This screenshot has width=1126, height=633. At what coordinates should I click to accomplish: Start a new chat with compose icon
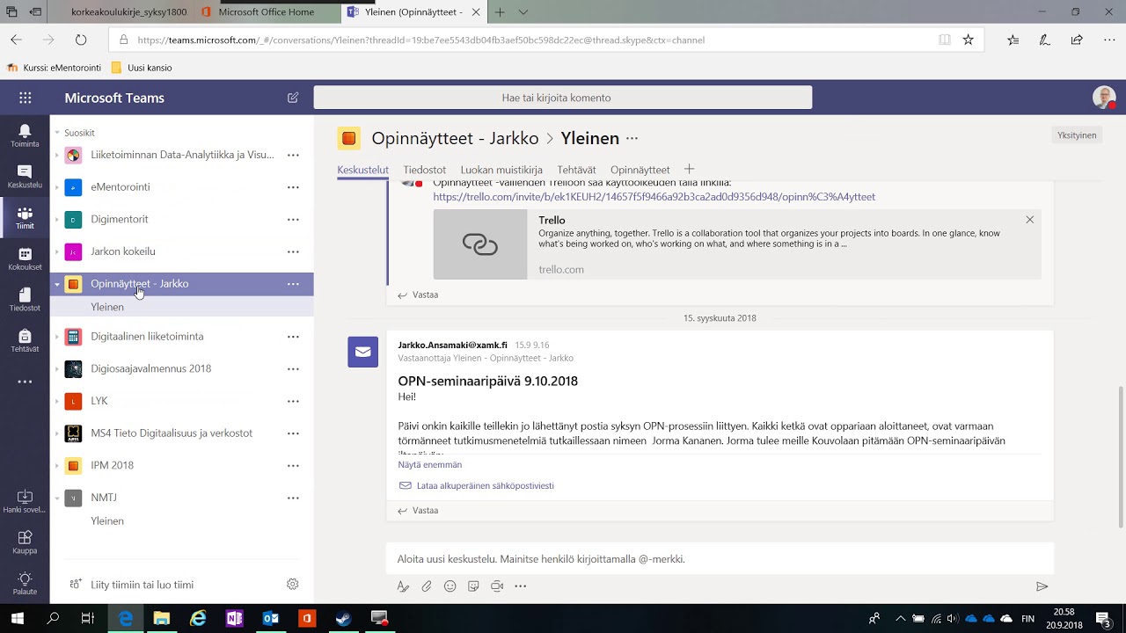click(x=293, y=98)
